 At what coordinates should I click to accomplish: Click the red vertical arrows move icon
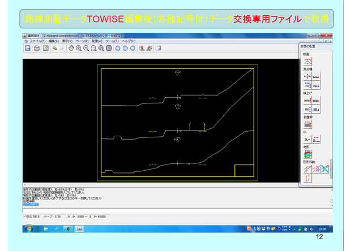(307, 178)
